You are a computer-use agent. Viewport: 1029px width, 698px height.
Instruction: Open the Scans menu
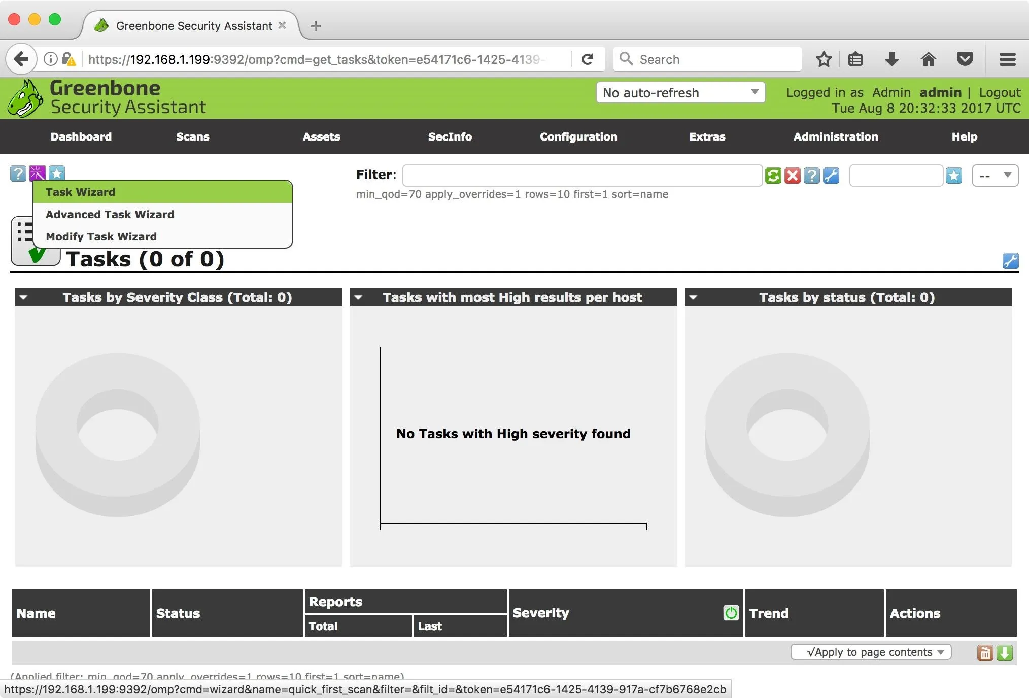tap(193, 136)
